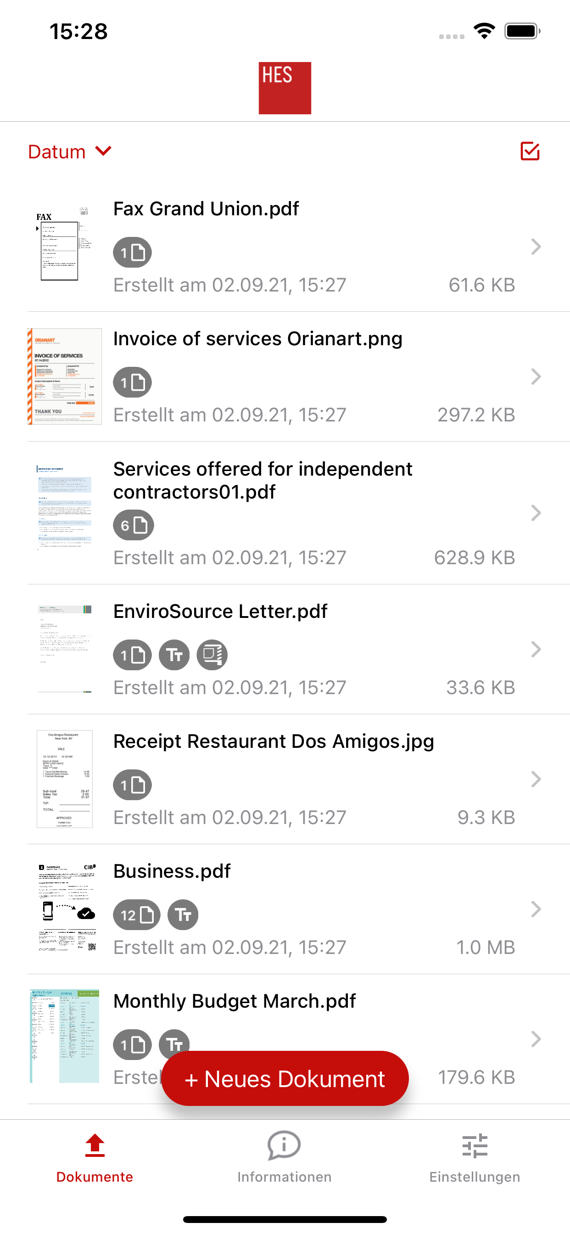Click page badge on Invoice of services Orianart
Viewport: 570px width, 1234px height.
tap(132, 382)
